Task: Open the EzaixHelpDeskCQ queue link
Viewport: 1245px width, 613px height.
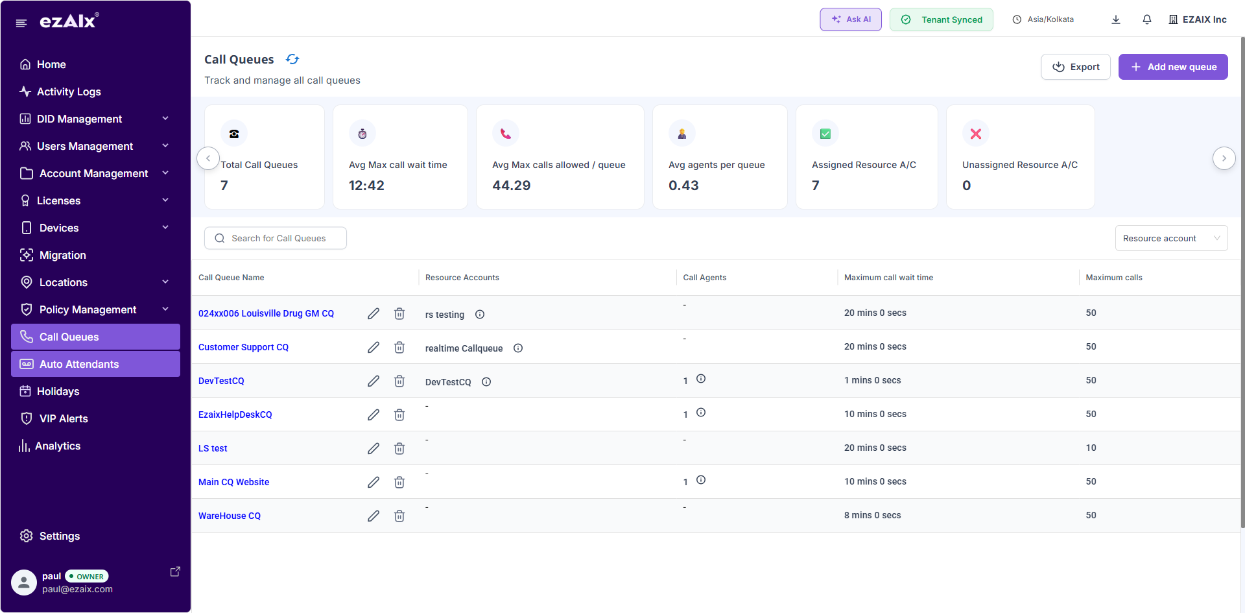Action: click(x=235, y=415)
